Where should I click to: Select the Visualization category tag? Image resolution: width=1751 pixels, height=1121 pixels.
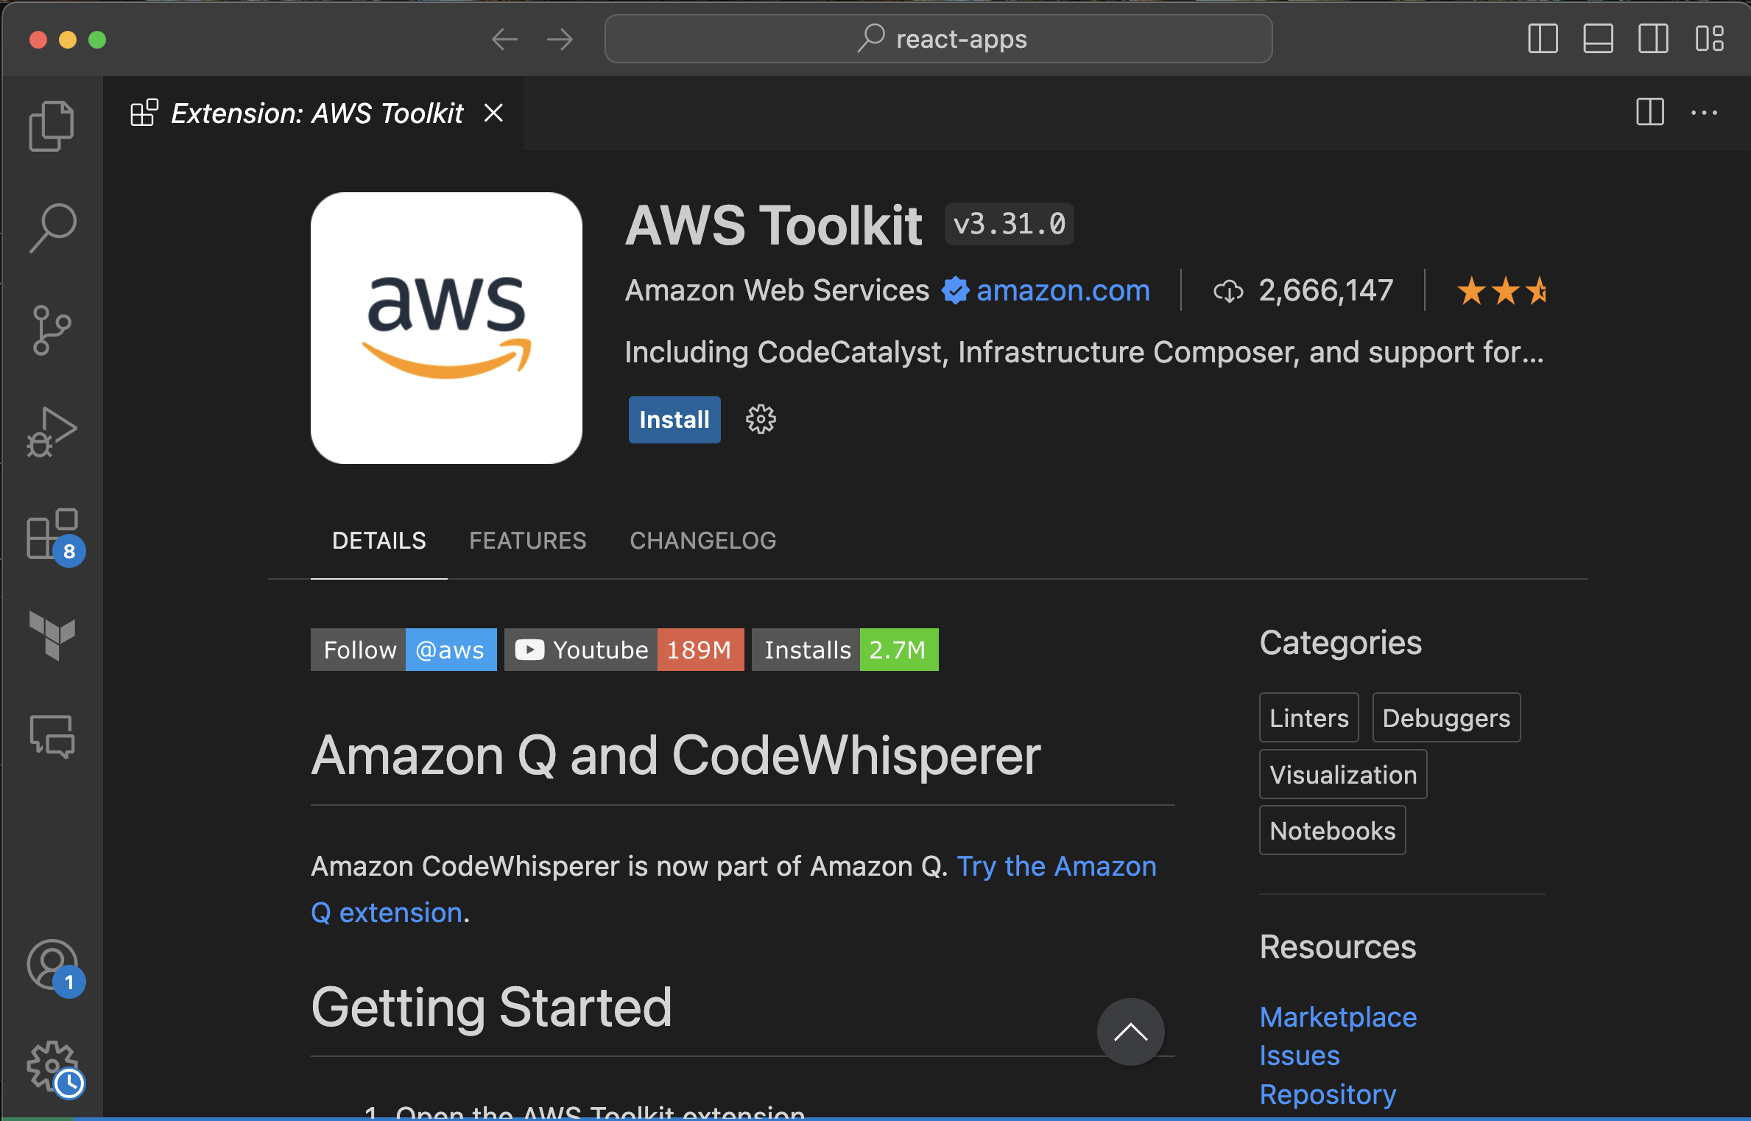tap(1343, 774)
